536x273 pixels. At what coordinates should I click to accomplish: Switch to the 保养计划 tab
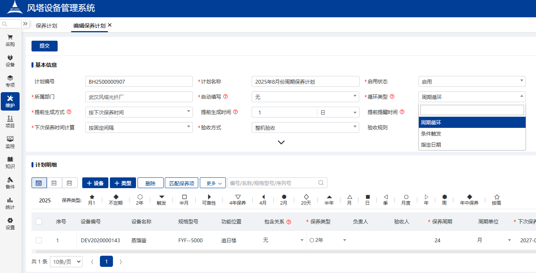point(46,25)
